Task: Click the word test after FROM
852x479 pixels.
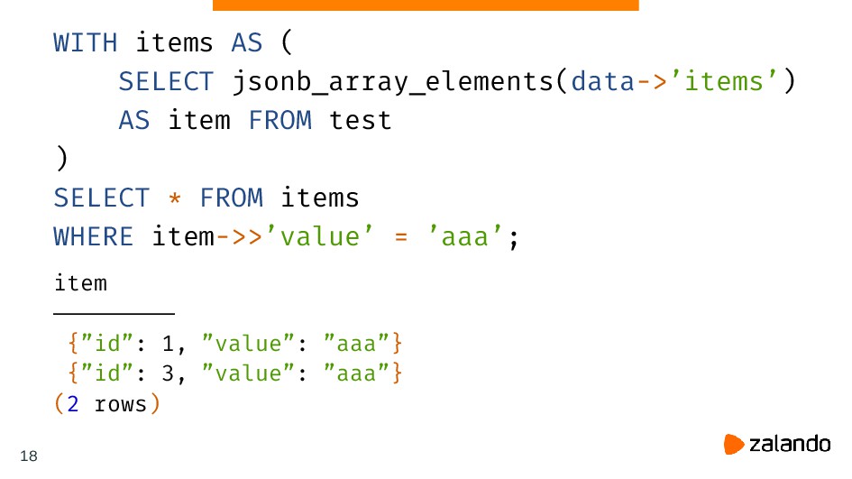Action: (361, 120)
